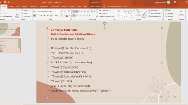This screenshot has height=105, width=188.
Task: Open the Shape Format tab
Action: click(x=95, y=7)
